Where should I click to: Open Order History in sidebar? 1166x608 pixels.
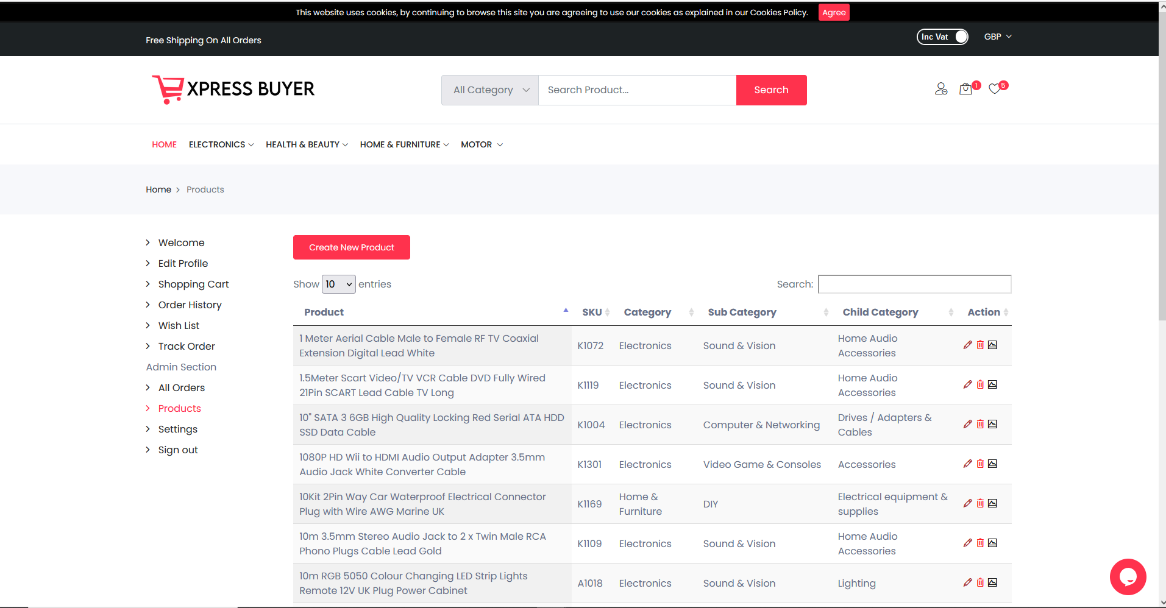pos(190,305)
